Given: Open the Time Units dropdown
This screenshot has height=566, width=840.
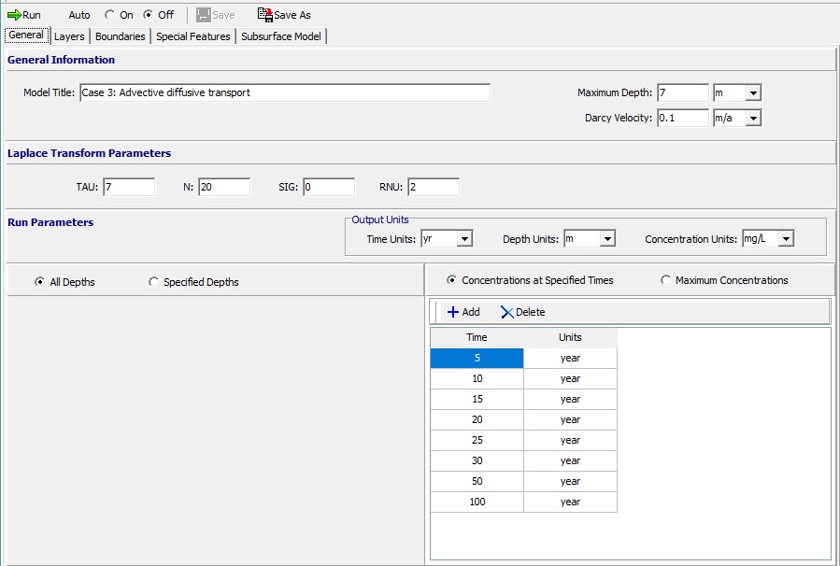Looking at the screenshot, I should coord(464,239).
